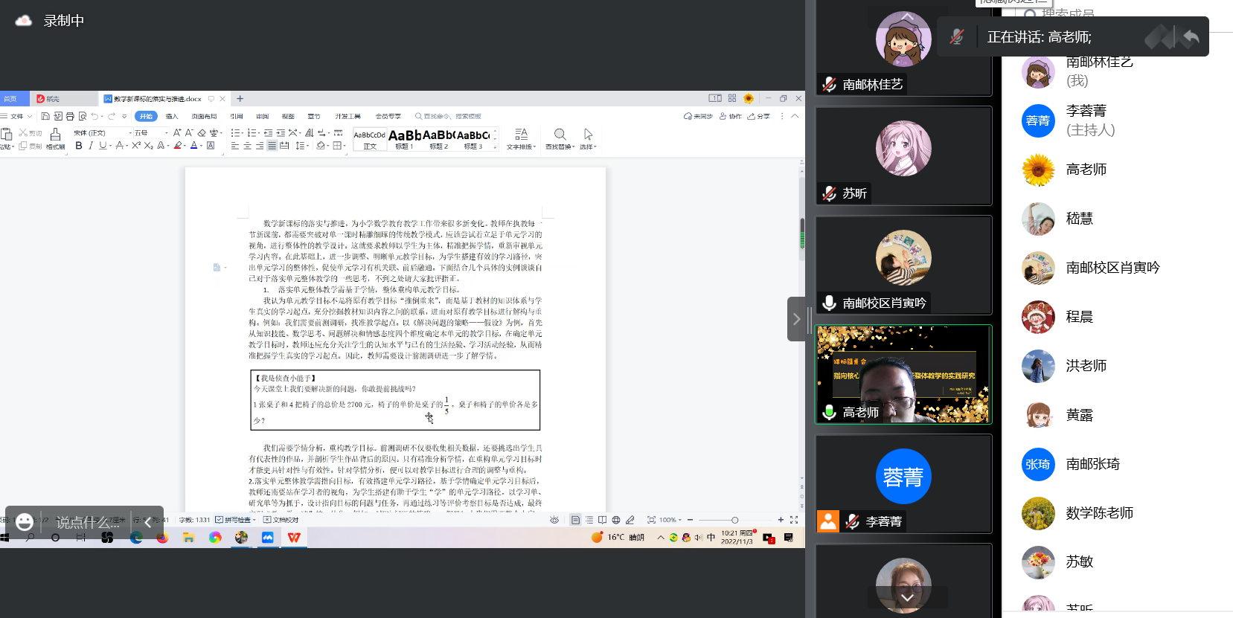Add a new WPS tab with plus
This screenshot has height=618, width=1233.
240,98
